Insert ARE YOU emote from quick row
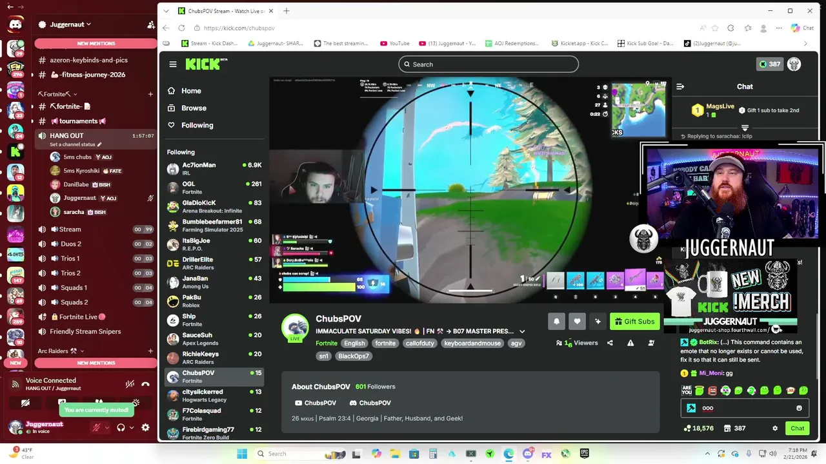This screenshot has height=464, width=826. pos(687,391)
